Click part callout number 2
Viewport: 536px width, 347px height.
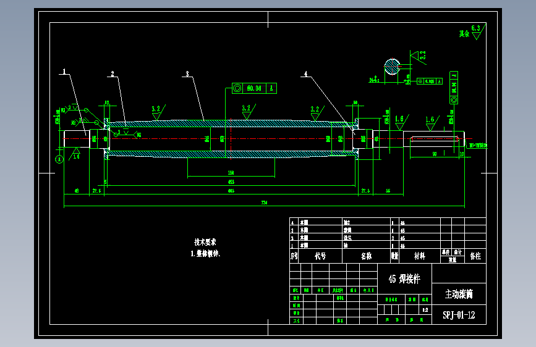[113, 73]
